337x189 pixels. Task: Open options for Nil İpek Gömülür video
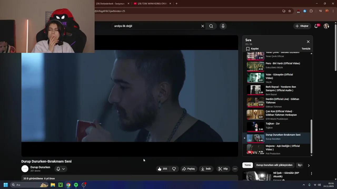[x=311, y=174]
